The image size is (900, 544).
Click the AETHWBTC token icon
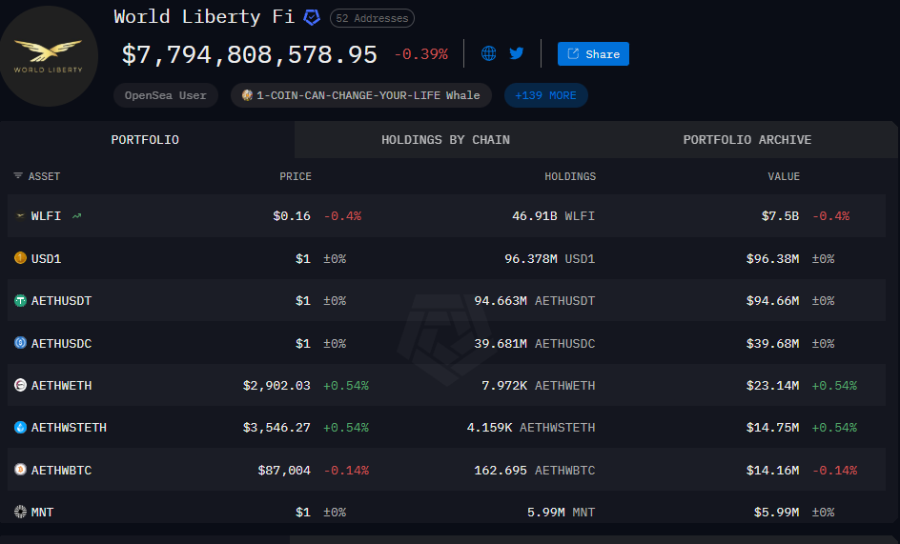tap(20, 470)
